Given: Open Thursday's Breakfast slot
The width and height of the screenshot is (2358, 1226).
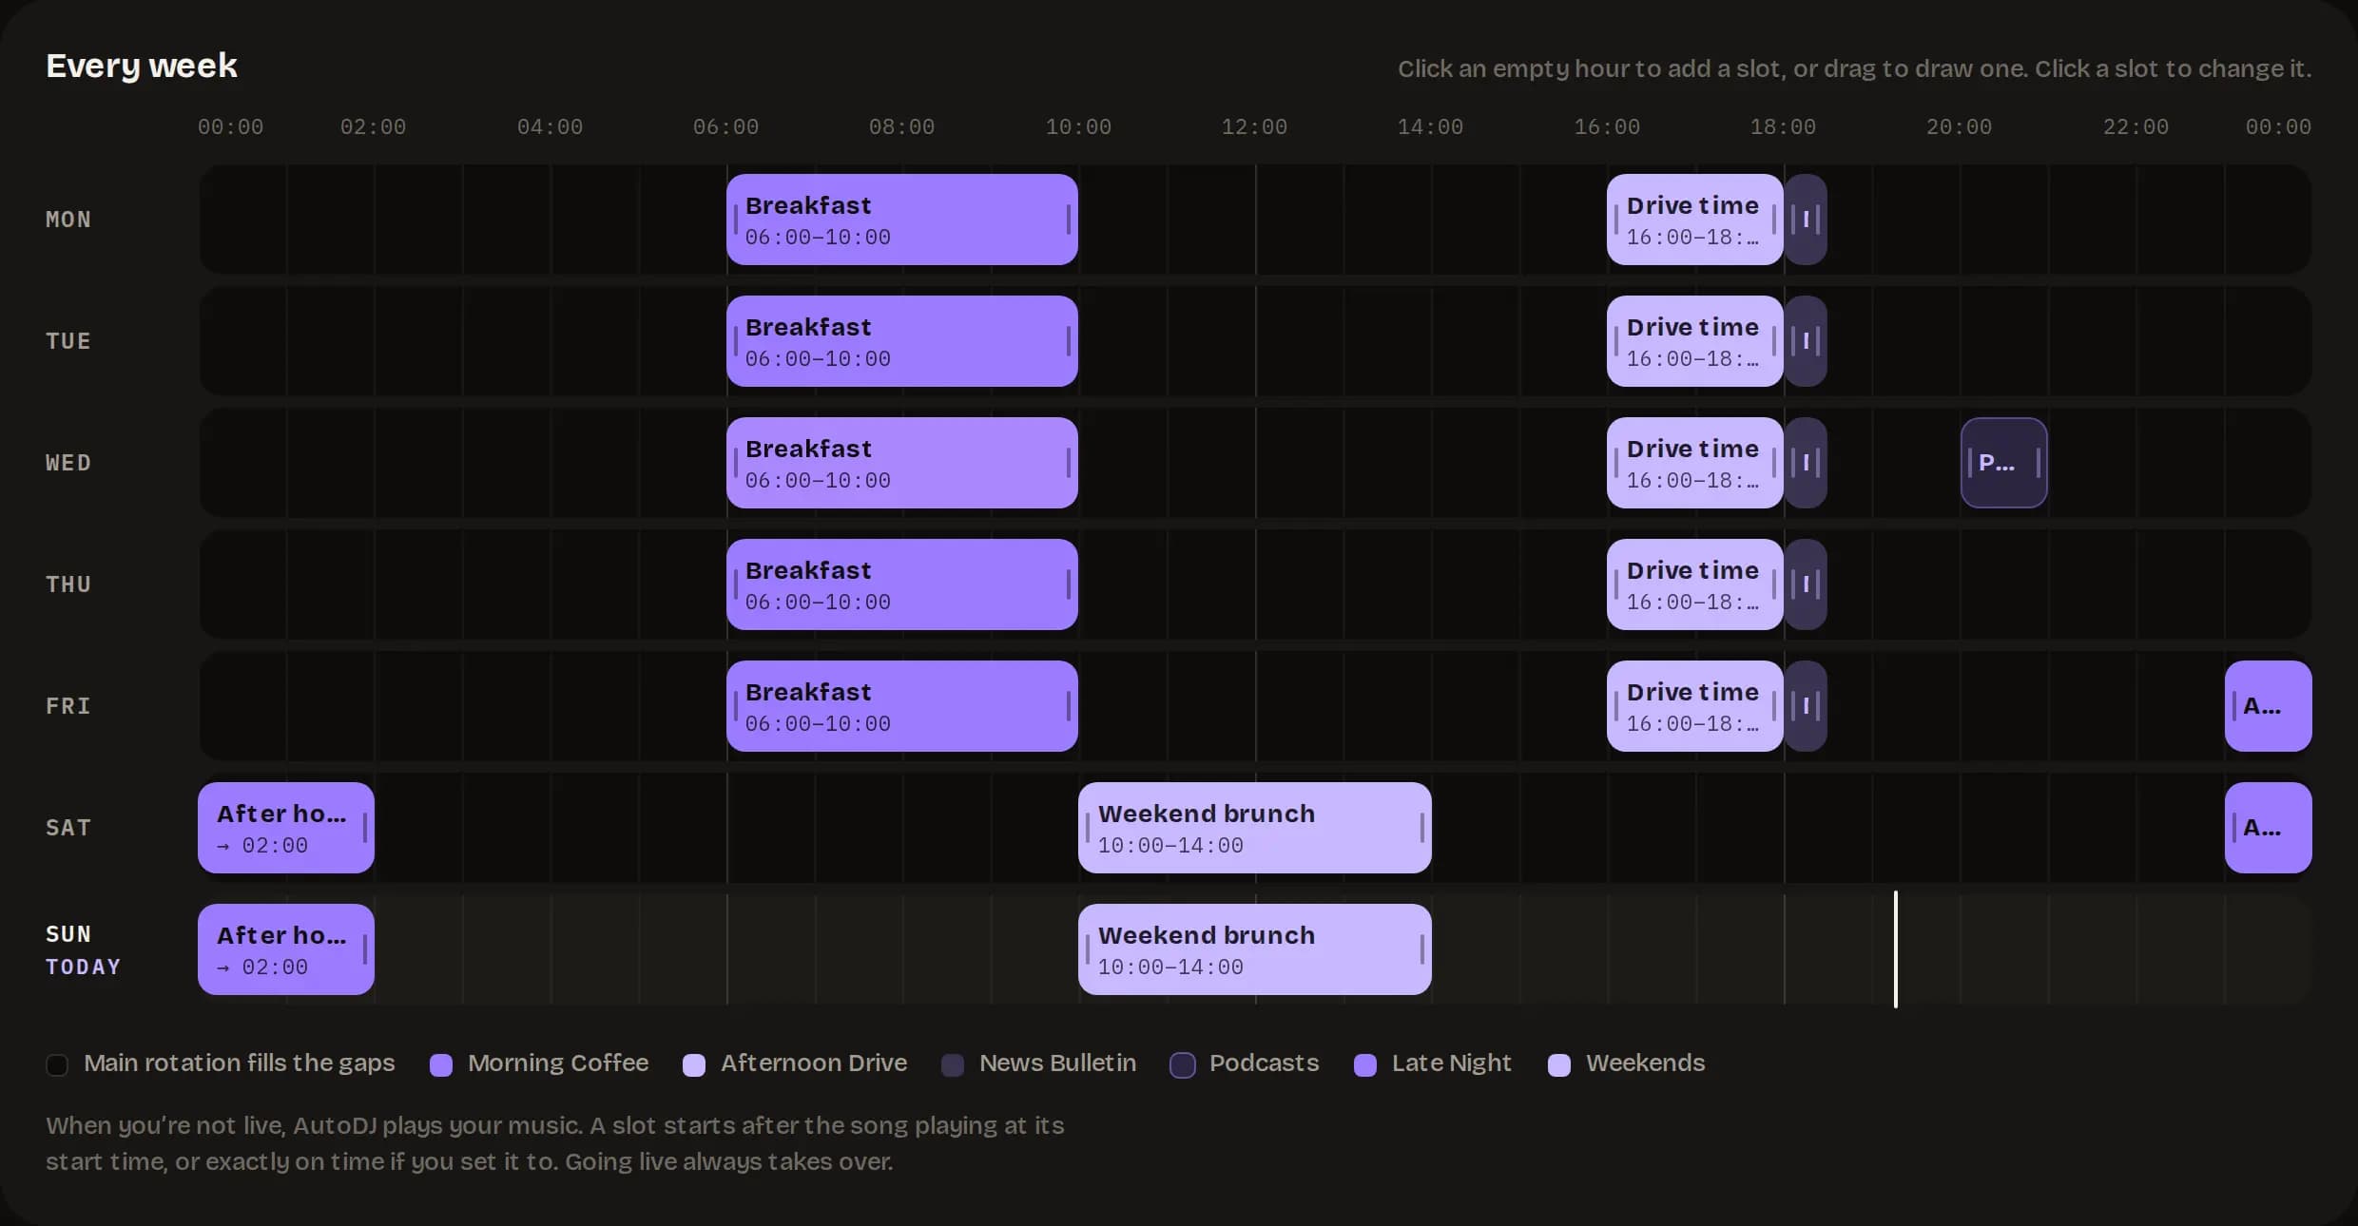Looking at the screenshot, I should pyautogui.click(x=901, y=584).
